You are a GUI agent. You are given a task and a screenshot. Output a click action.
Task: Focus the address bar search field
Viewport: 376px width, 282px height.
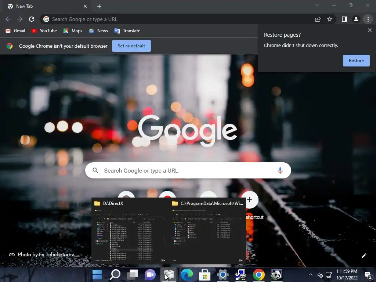177,19
